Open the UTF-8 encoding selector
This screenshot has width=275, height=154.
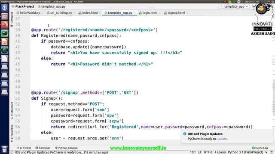(x=208, y=152)
